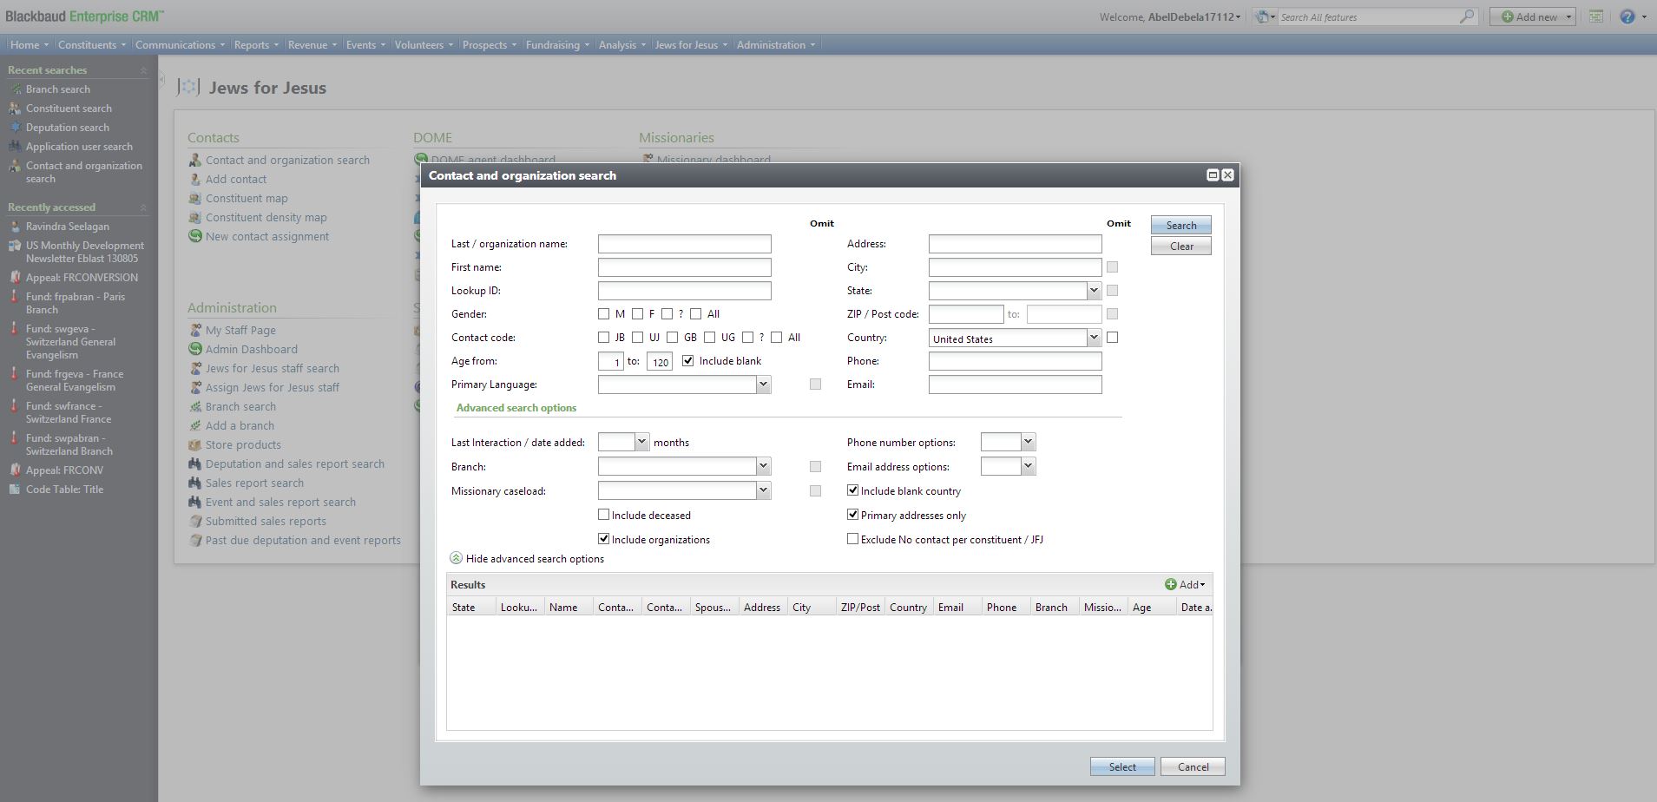
Task: Open Email address options dropdown
Action: point(1028,466)
